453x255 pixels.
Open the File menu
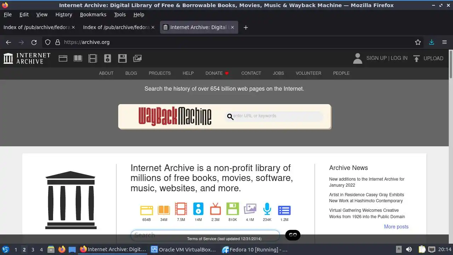coord(7,15)
